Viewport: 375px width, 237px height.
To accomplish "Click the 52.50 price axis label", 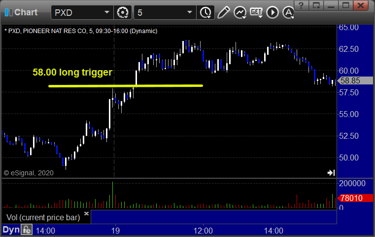I will (349, 136).
